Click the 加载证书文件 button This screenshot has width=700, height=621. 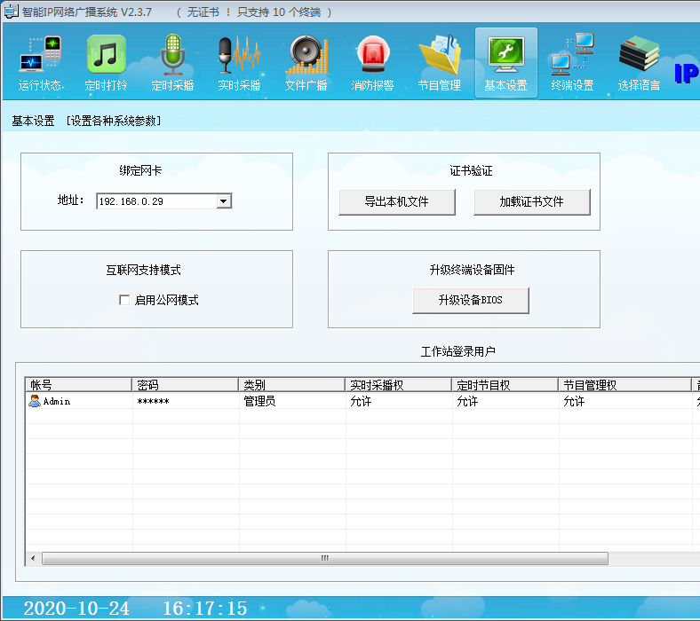click(532, 202)
